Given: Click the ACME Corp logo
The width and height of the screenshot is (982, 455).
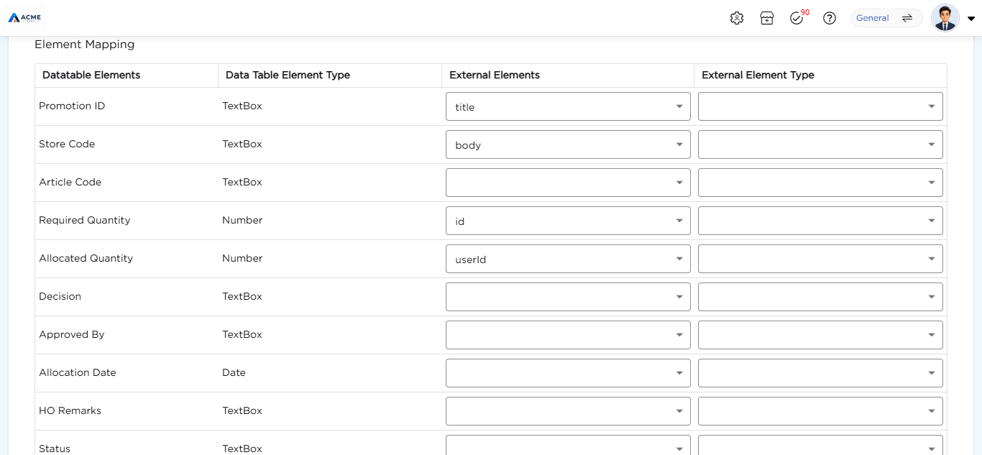Looking at the screenshot, I should click(24, 17).
